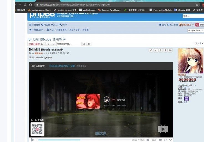Expand the 櫻井綾乃 user account dropdown
Viewport: 204px width, 142px height.
pos(187,25)
